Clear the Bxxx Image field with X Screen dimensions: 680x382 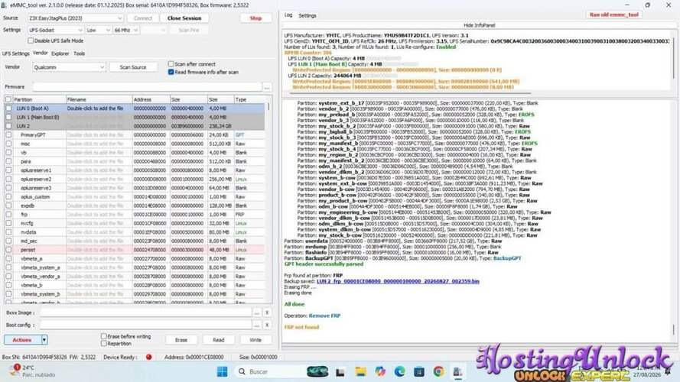point(267,312)
